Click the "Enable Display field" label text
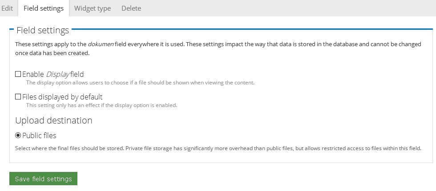436x191 pixels. (53, 74)
